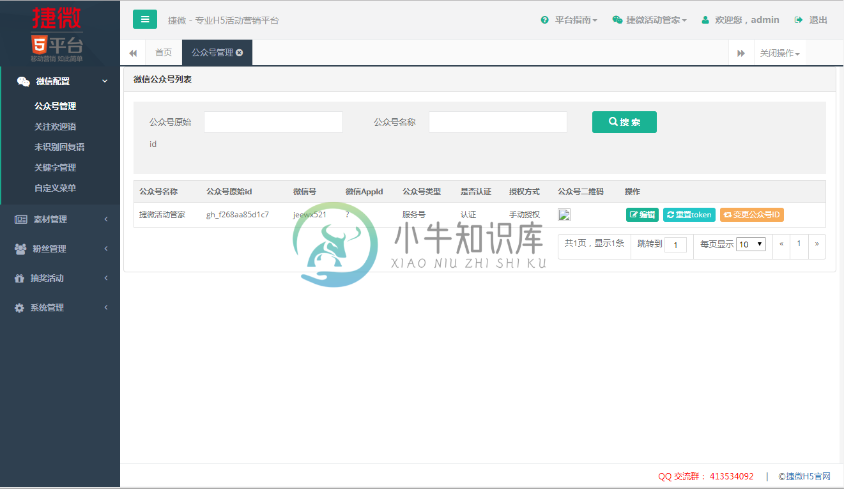
Task: Click the newspaper icon beside 素材管理
Action: [21, 219]
